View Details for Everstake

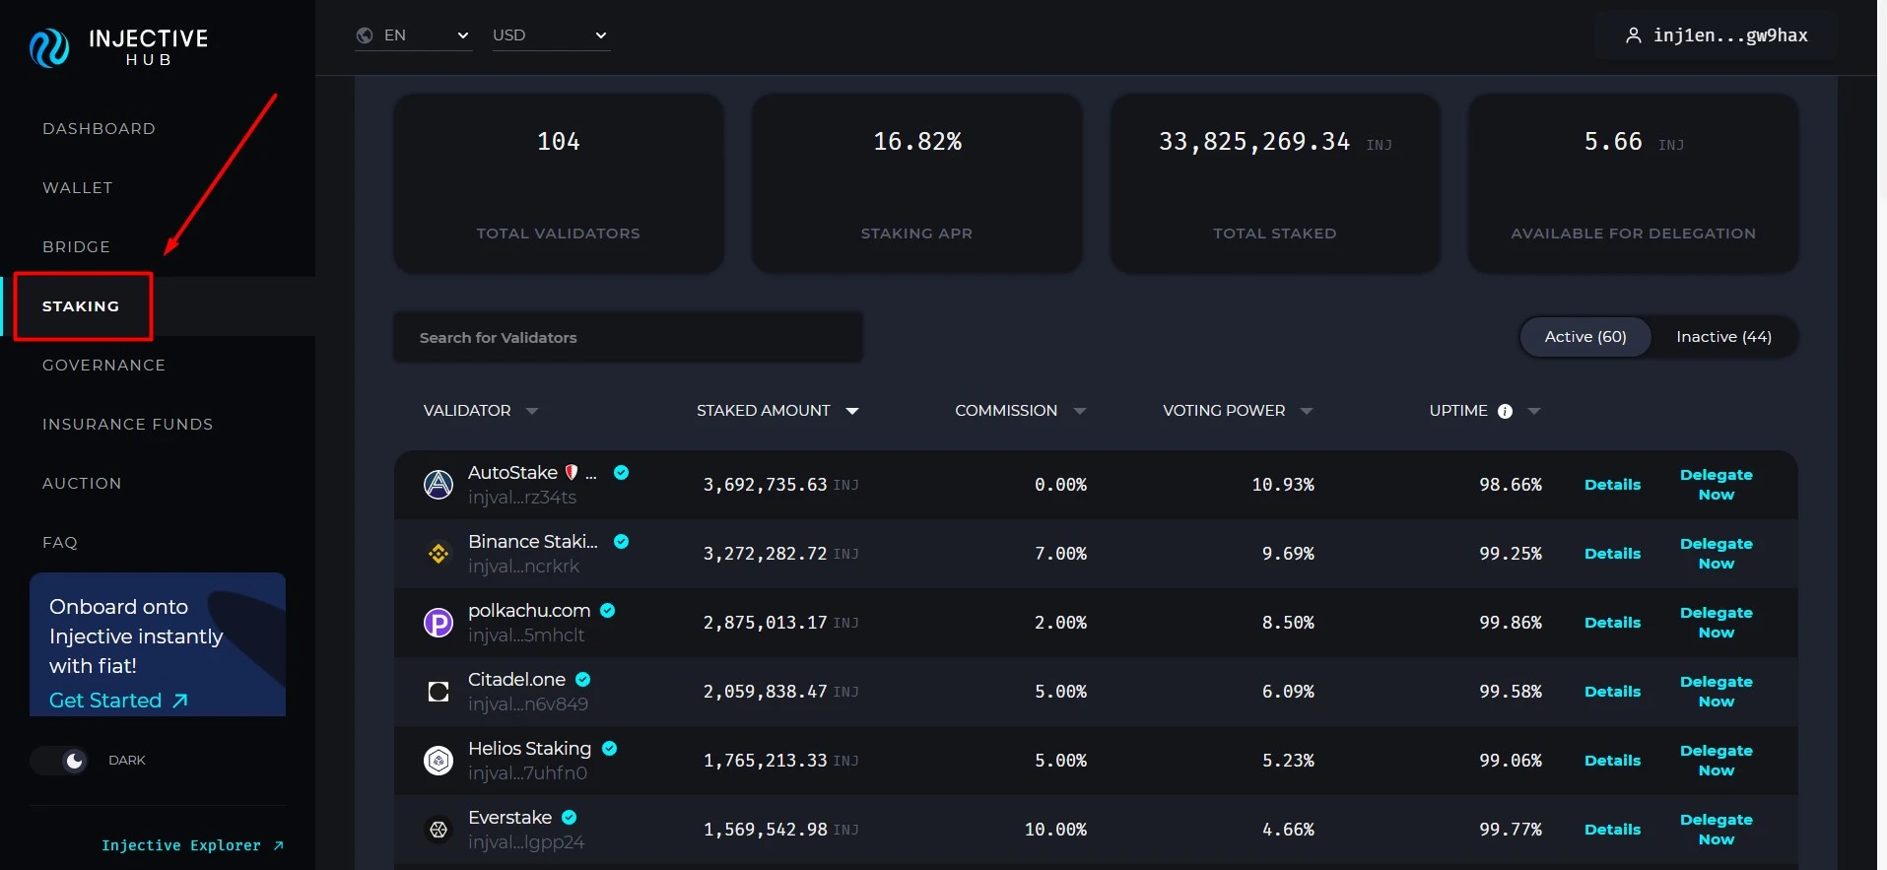(1612, 830)
